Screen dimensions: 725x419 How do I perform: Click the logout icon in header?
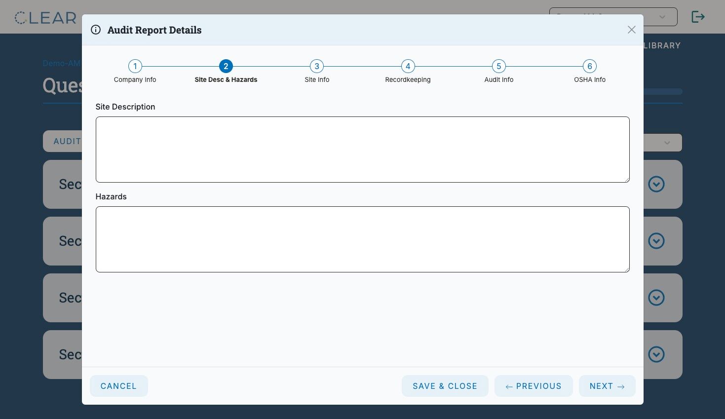click(698, 17)
